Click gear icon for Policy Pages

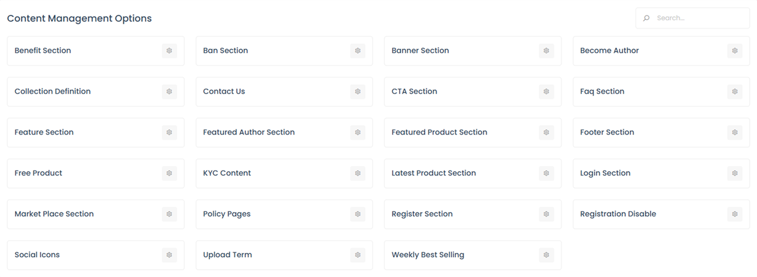tap(358, 214)
